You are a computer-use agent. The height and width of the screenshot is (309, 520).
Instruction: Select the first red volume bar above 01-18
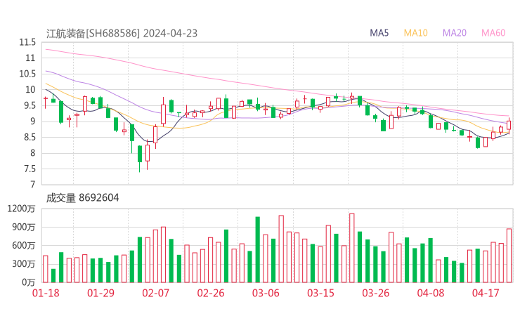click(x=46, y=269)
